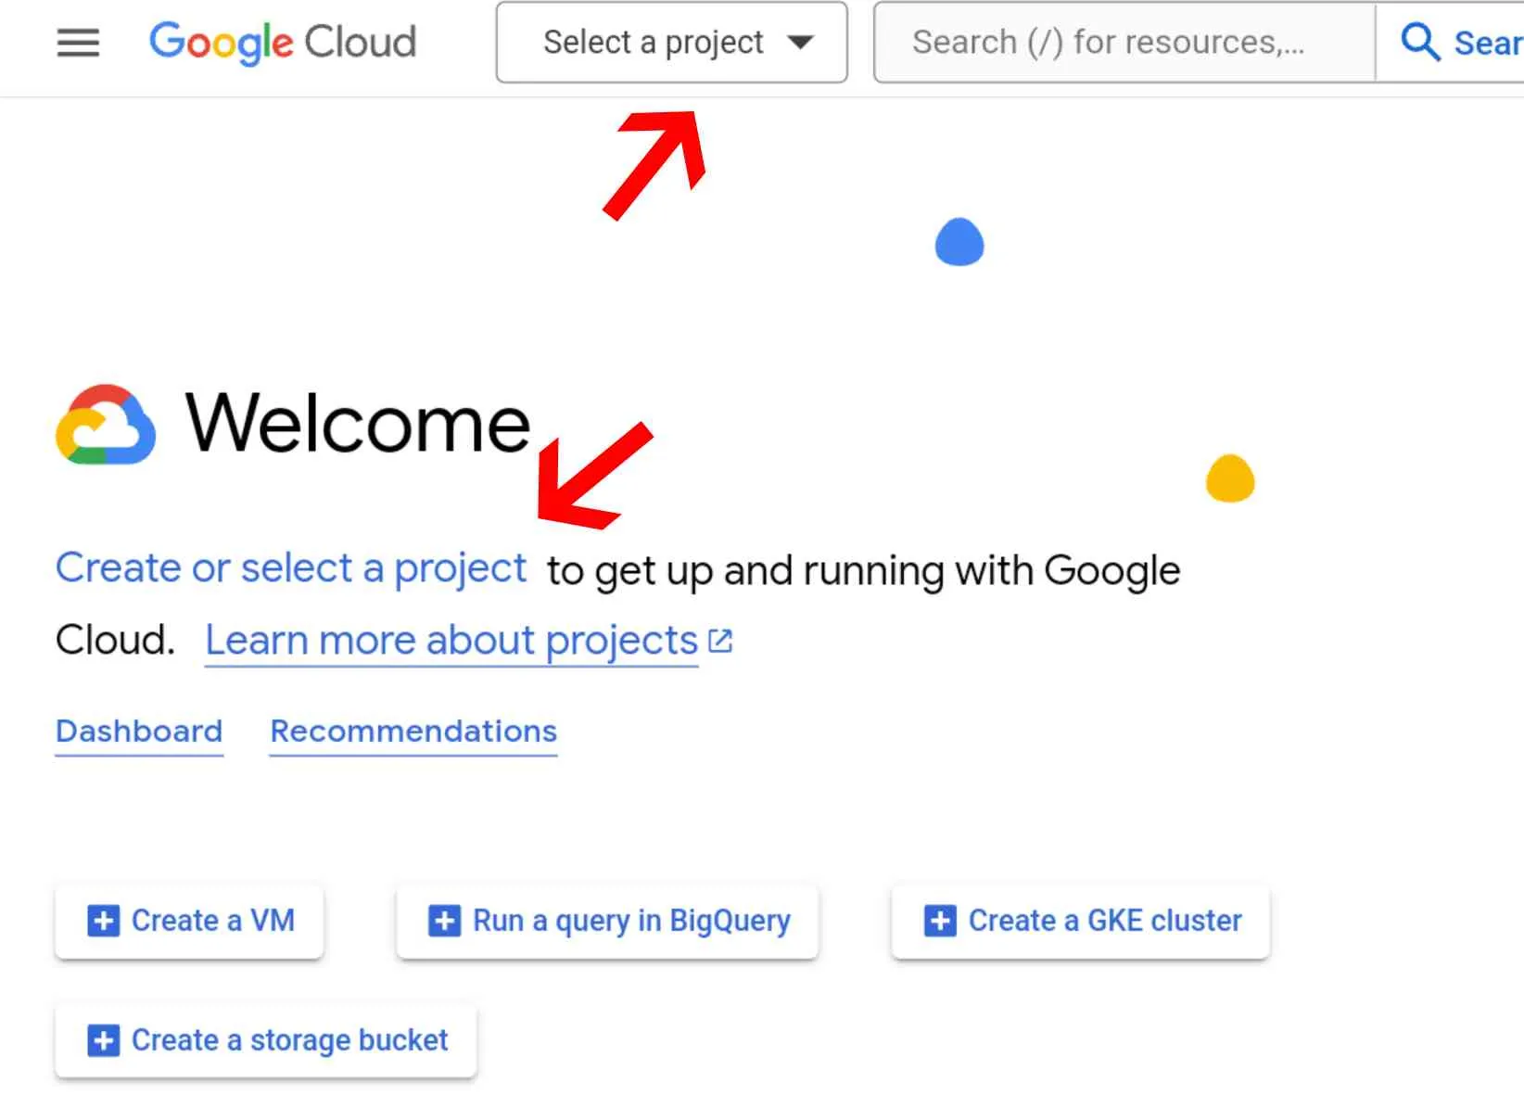
Task: Click the plus icon on Create a GKE cluster
Action: tap(940, 921)
